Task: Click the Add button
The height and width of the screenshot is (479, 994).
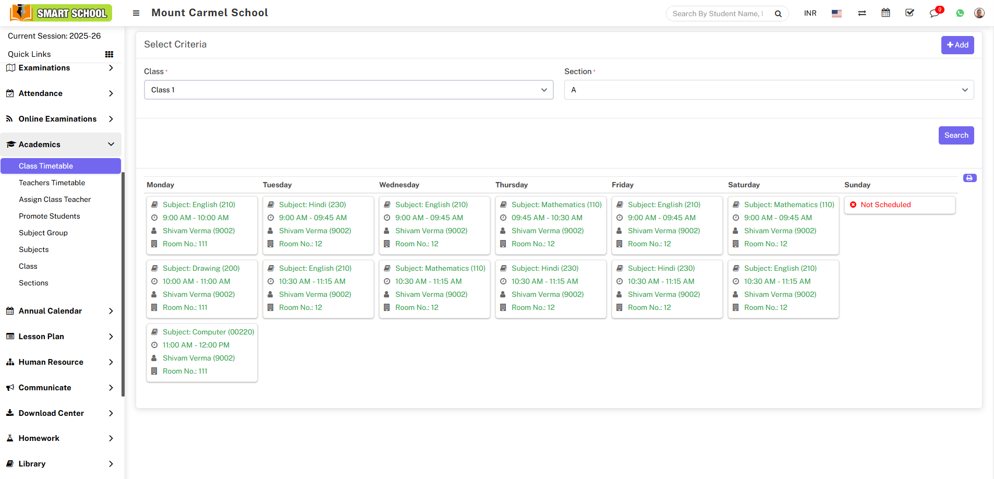Action: 957,45
